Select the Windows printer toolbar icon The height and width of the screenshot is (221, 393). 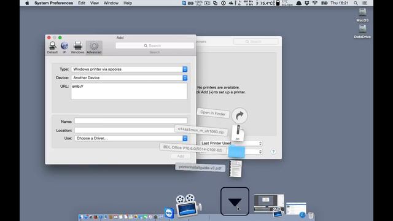(x=78, y=48)
